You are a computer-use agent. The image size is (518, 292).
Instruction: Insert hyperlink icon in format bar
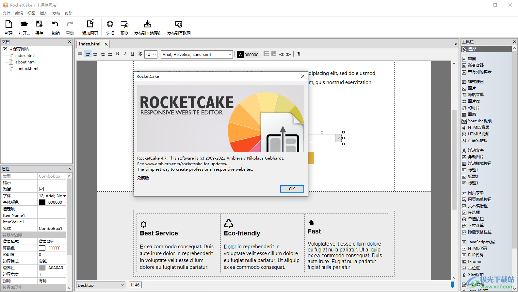80,54
